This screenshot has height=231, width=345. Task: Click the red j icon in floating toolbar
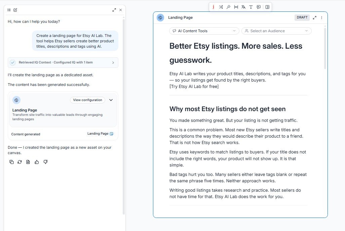coord(213,7)
